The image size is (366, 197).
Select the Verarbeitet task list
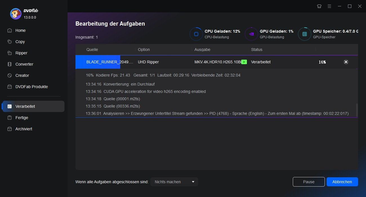click(33, 106)
